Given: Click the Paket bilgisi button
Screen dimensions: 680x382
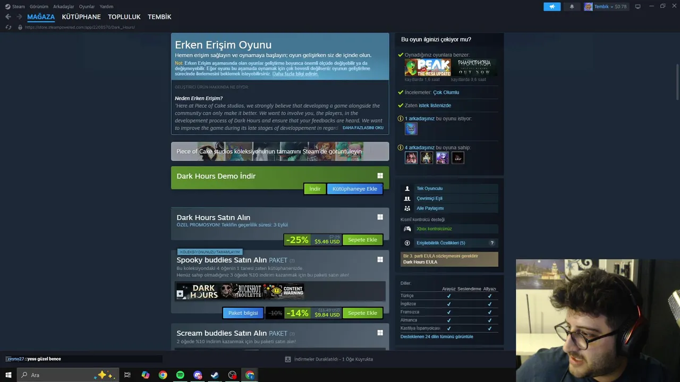Looking at the screenshot, I should tap(243, 313).
